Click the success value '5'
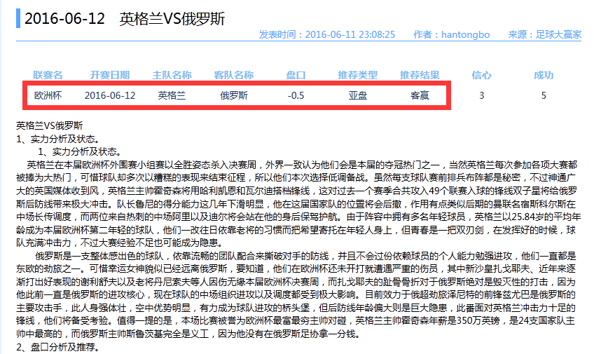594x354 pixels. coord(544,95)
